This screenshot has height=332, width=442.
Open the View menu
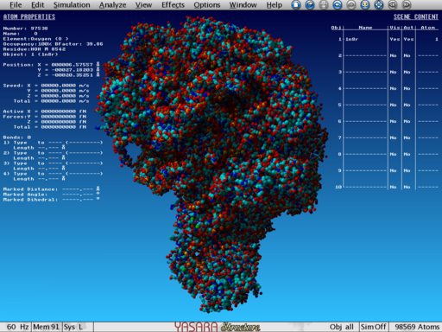pos(143,5)
